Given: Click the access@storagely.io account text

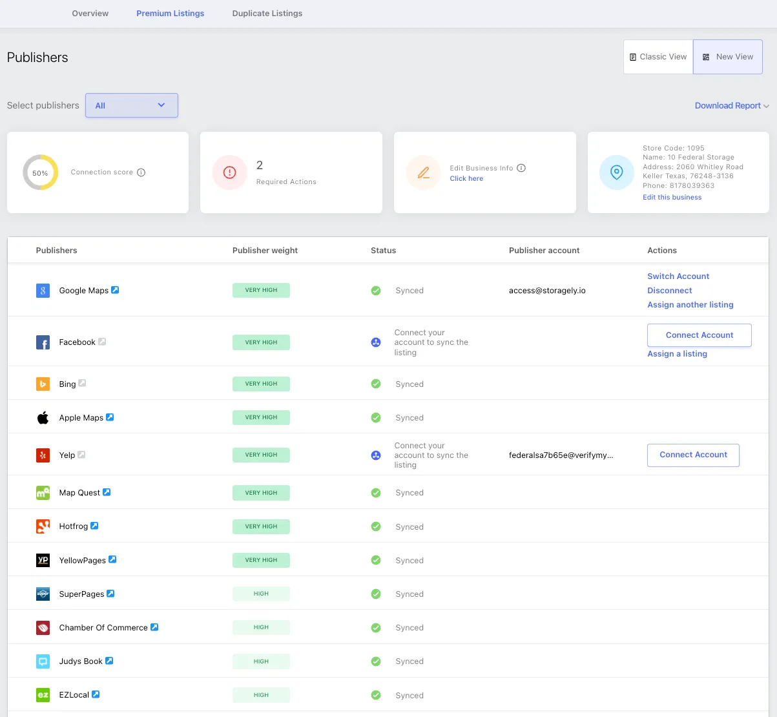Looking at the screenshot, I should tap(547, 291).
